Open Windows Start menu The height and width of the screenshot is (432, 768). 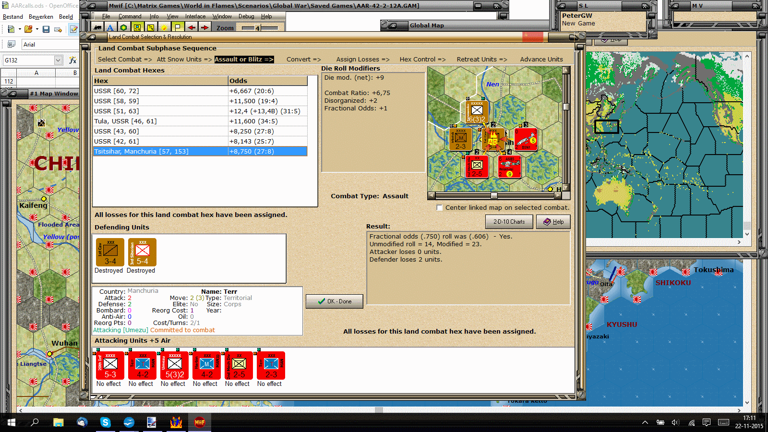tap(12, 422)
